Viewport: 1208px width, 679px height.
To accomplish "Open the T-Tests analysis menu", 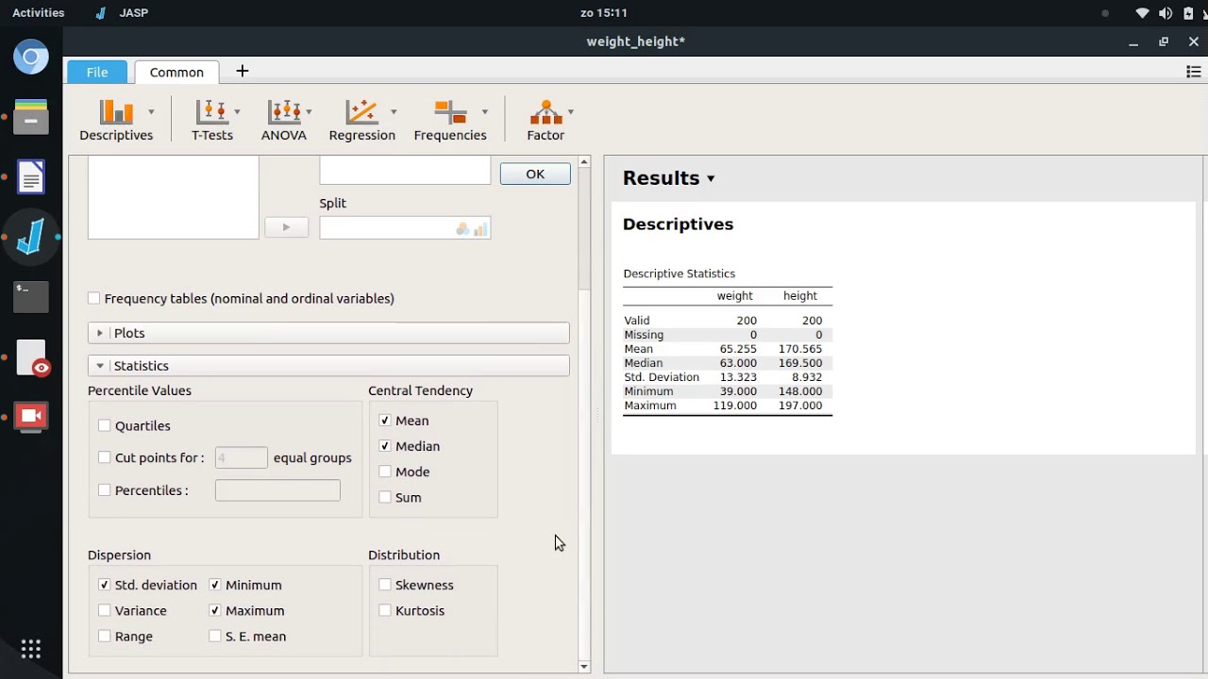I will tap(212, 121).
